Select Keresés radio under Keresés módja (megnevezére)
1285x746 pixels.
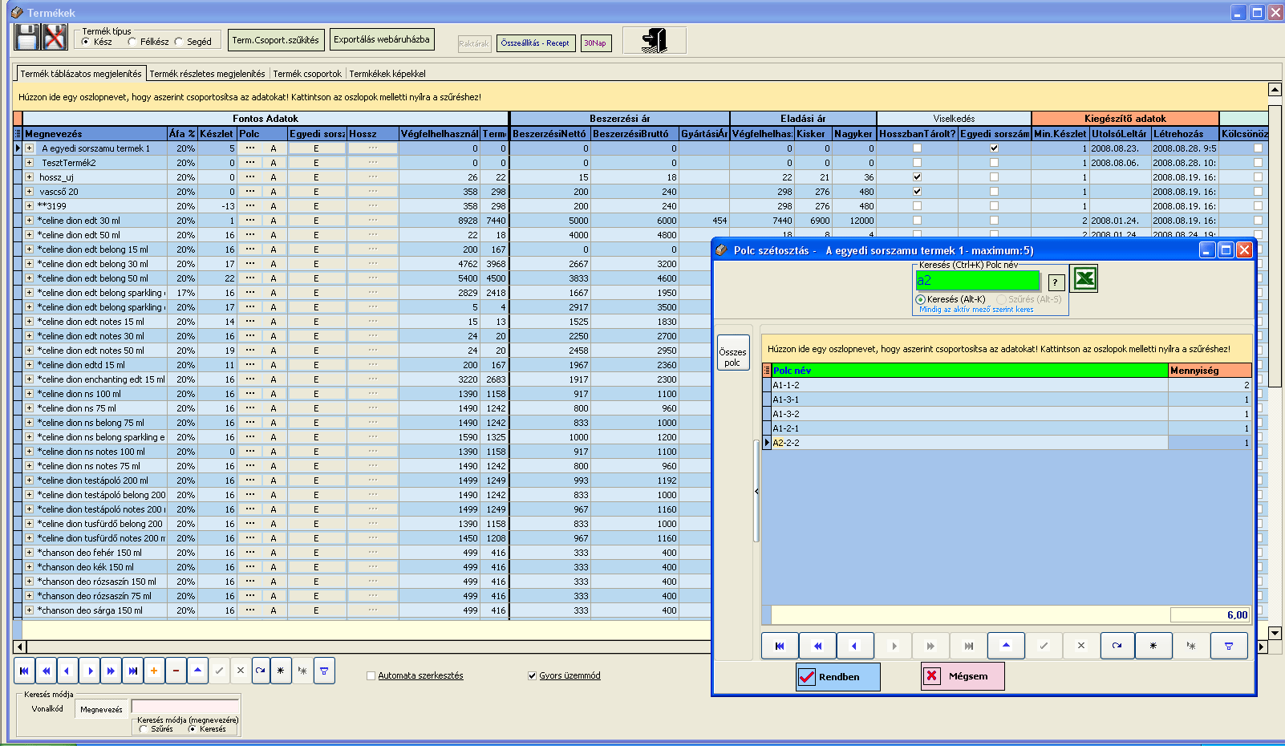(x=192, y=729)
